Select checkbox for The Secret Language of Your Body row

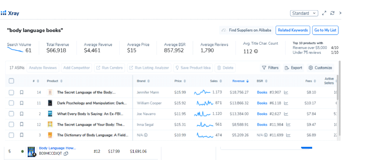coord(11,125)
